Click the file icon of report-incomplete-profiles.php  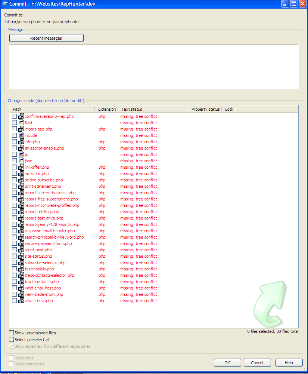click(x=21, y=205)
